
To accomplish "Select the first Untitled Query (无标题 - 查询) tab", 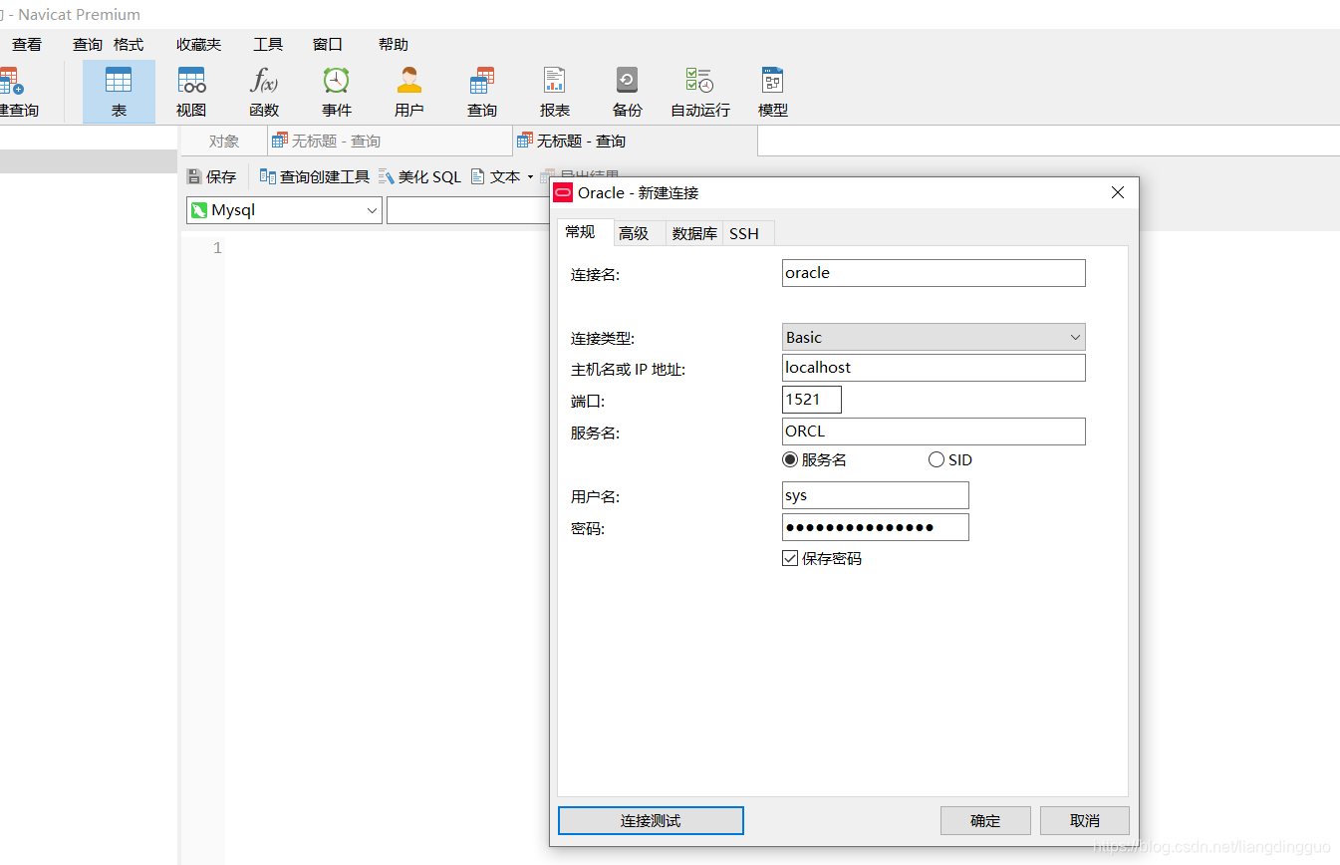I will tap(390, 142).
